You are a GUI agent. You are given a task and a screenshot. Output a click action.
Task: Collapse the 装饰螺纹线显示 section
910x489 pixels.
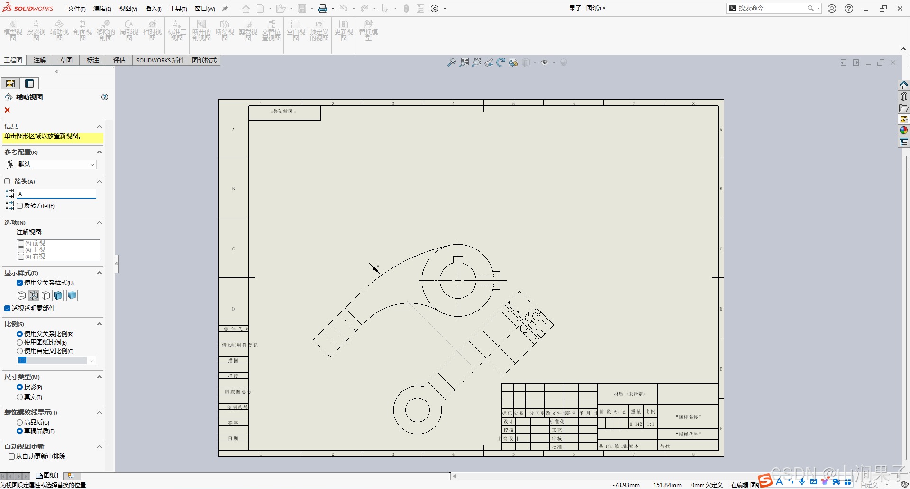[x=100, y=412]
